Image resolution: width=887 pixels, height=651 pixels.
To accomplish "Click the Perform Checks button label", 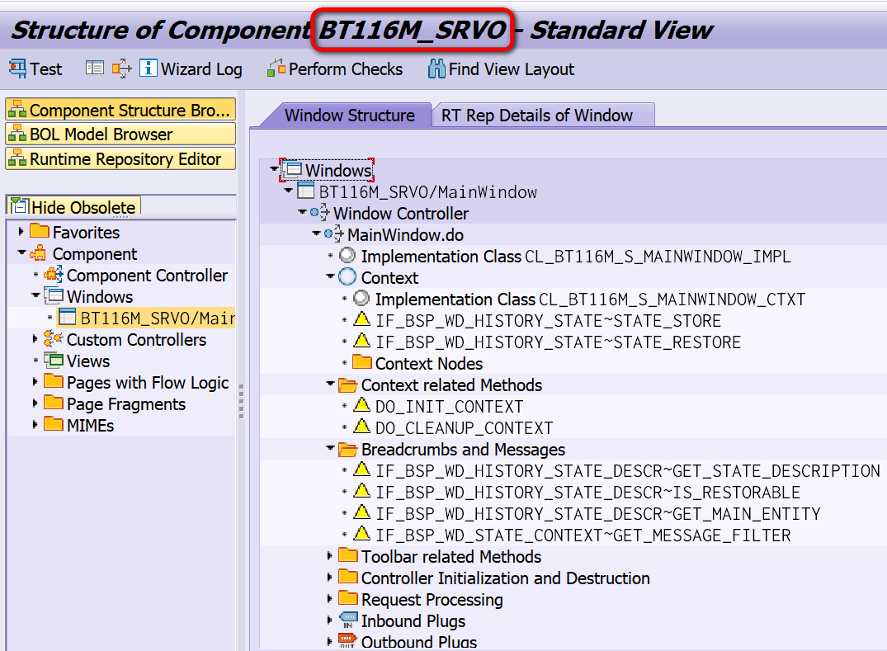I will (x=346, y=69).
